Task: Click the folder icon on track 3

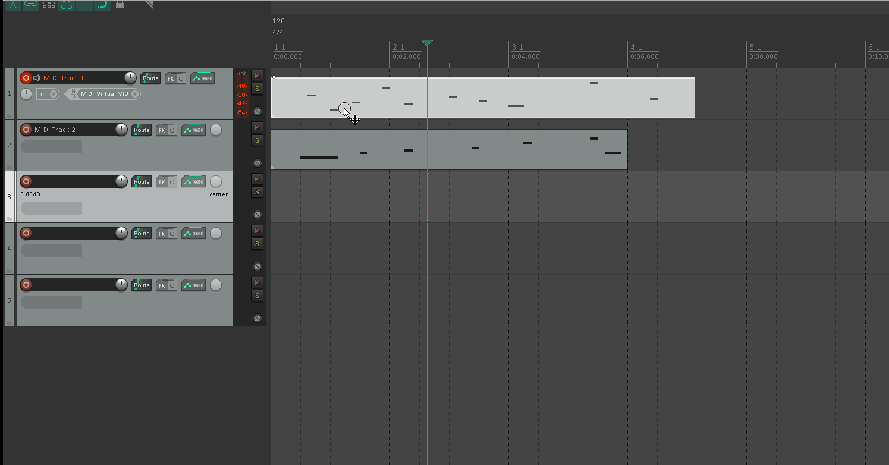Action: coord(10,219)
